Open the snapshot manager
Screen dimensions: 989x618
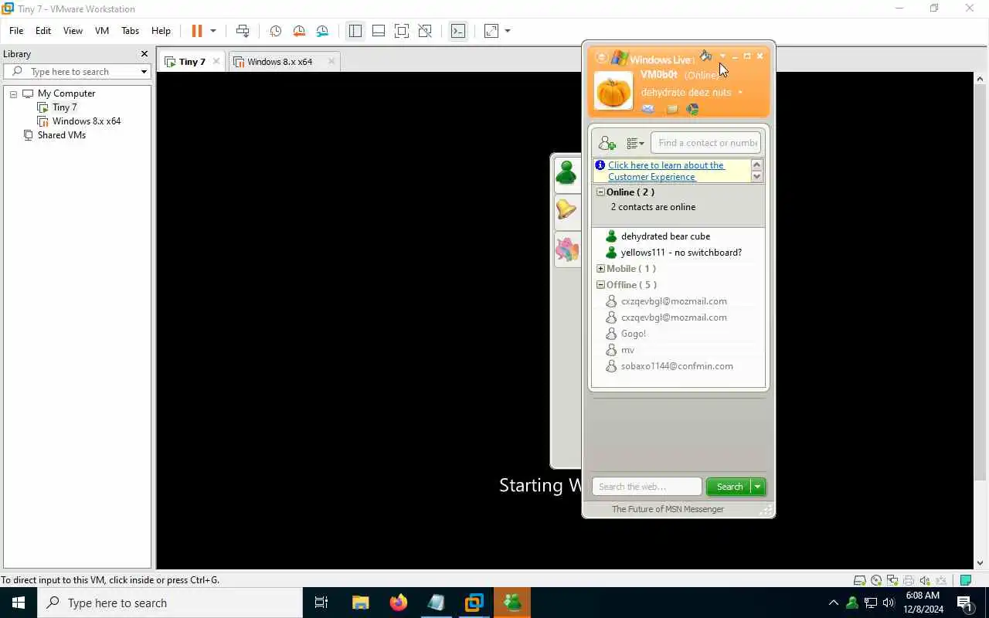(322, 31)
